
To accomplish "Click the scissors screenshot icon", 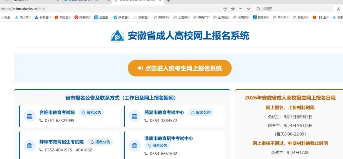I will click(339, 9).
